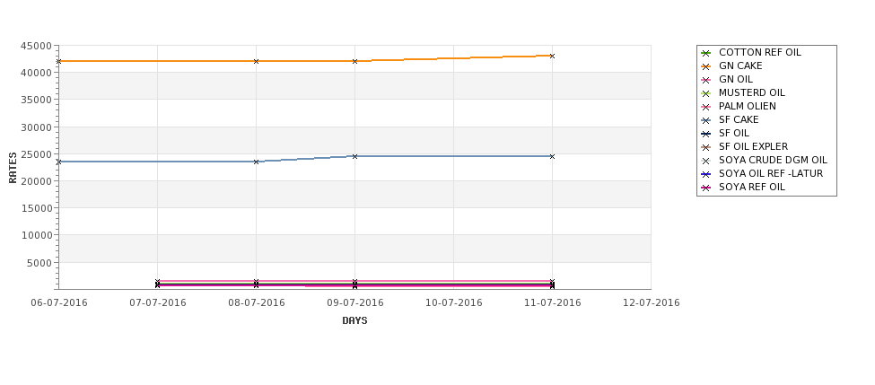Click the SF OIL legend marker
The image size is (875, 385).
click(x=706, y=134)
